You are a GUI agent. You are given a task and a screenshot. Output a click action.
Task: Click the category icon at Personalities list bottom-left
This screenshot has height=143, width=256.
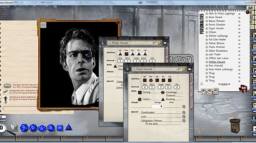pos(202,84)
